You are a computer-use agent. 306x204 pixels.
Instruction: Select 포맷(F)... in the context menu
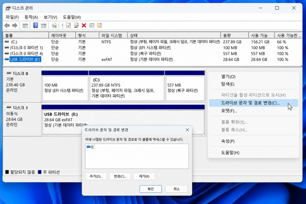click(253, 111)
